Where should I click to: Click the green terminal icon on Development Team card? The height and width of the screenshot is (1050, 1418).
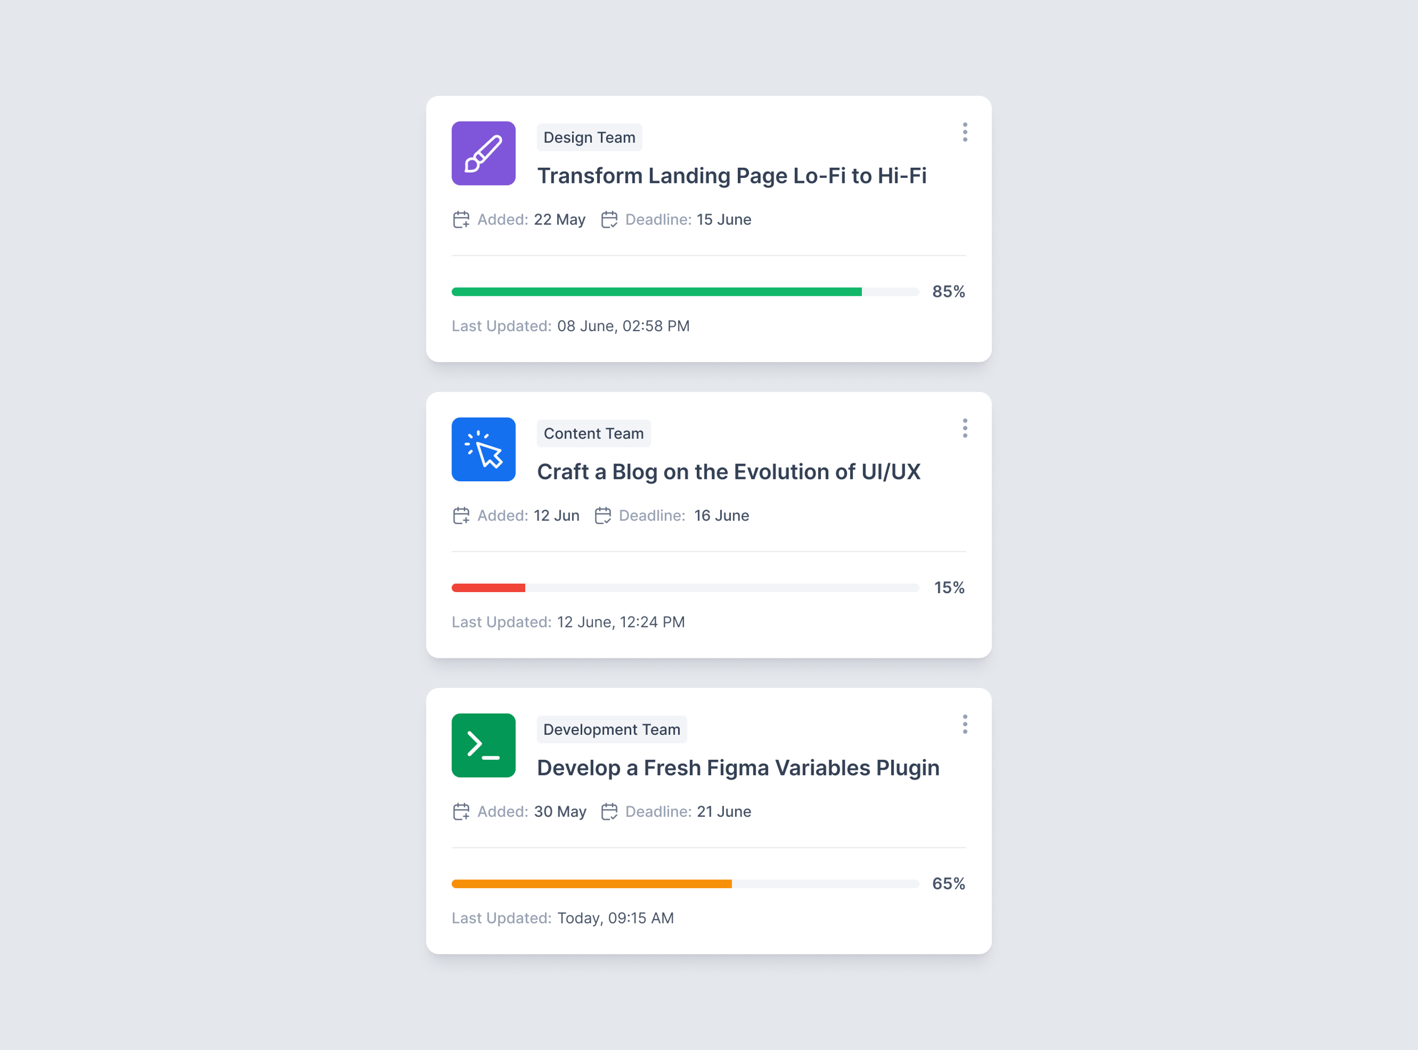click(483, 745)
